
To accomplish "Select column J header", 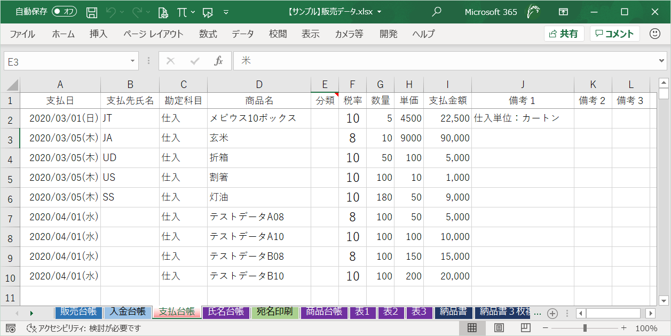I will [x=523, y=84].
